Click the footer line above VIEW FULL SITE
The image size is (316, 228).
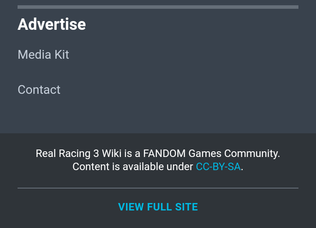pos(158,188)
